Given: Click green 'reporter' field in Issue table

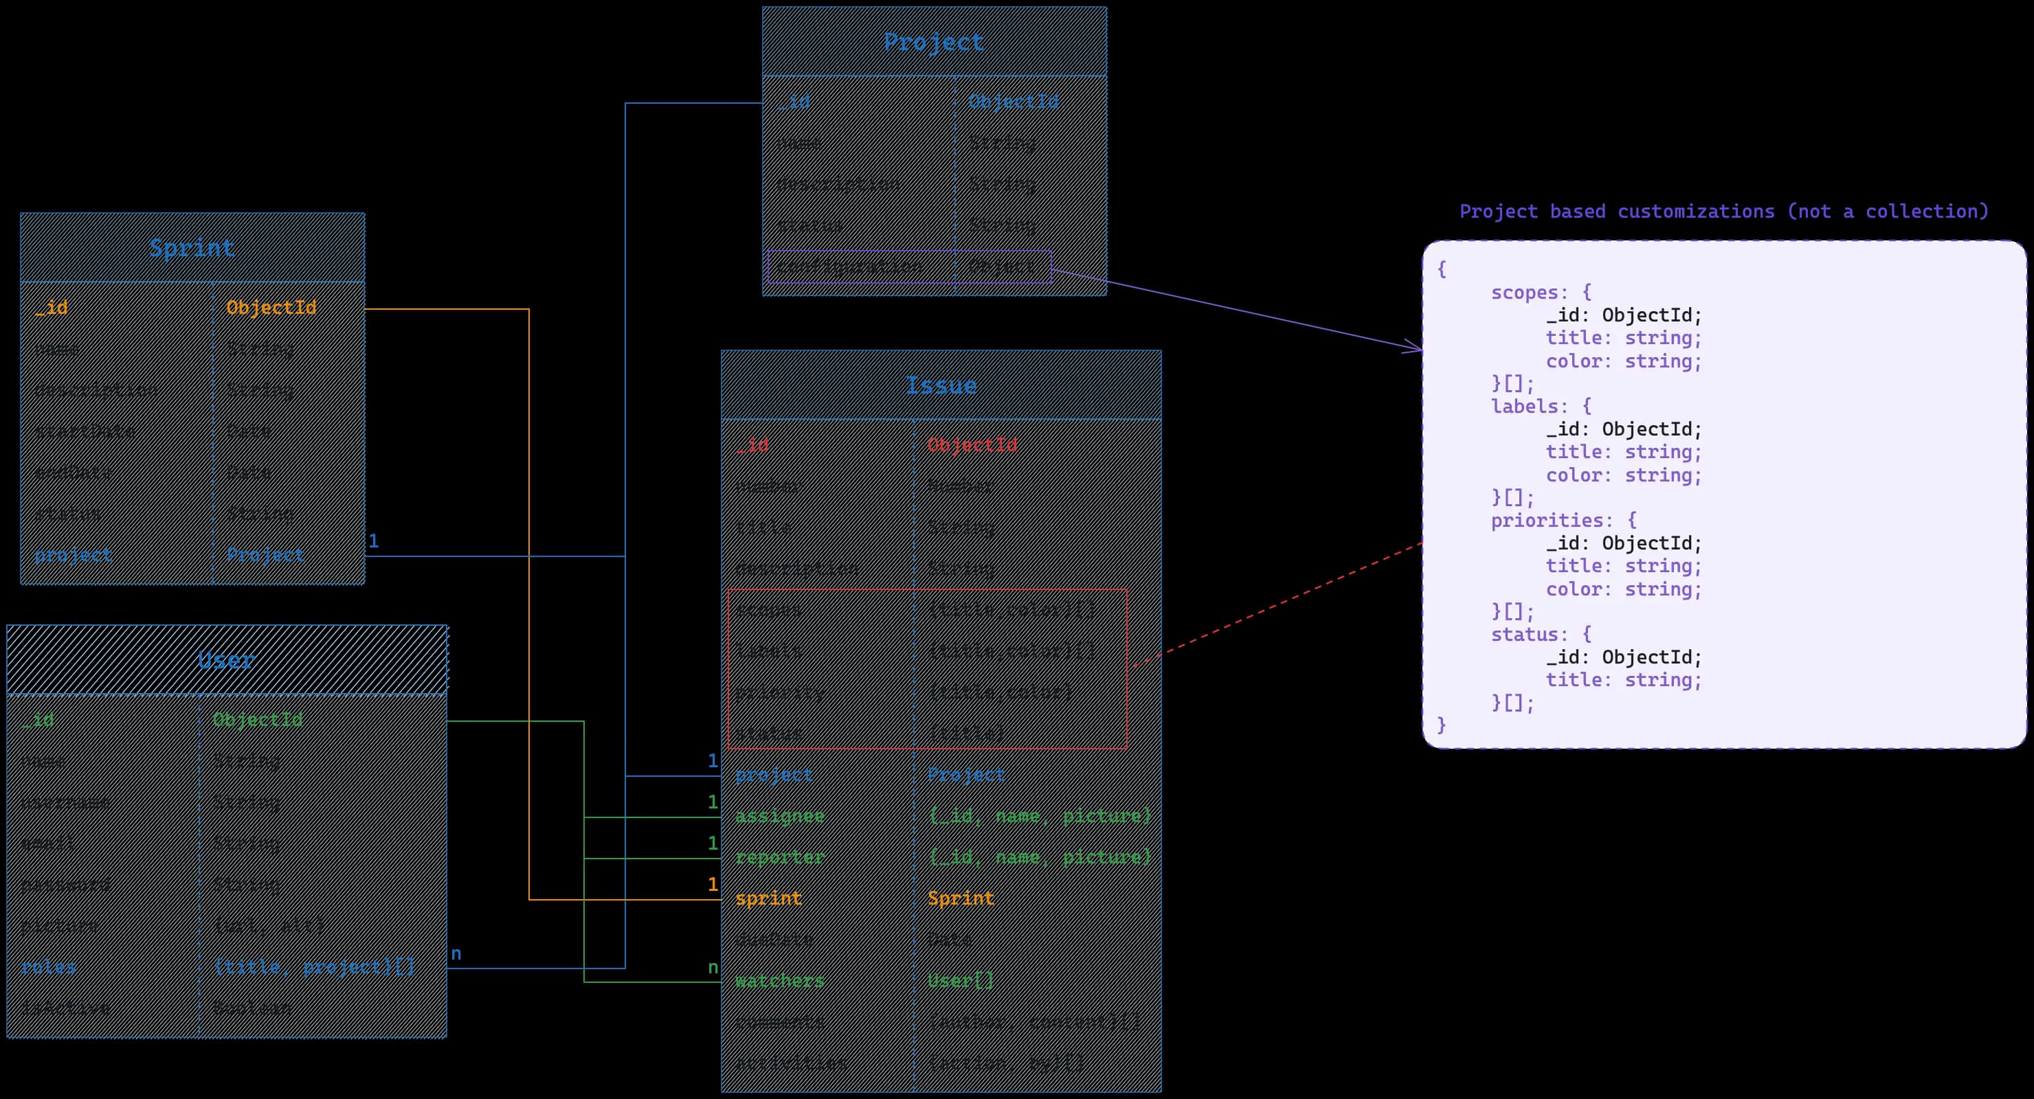Looking at the screenshot, I should (780, 857).
